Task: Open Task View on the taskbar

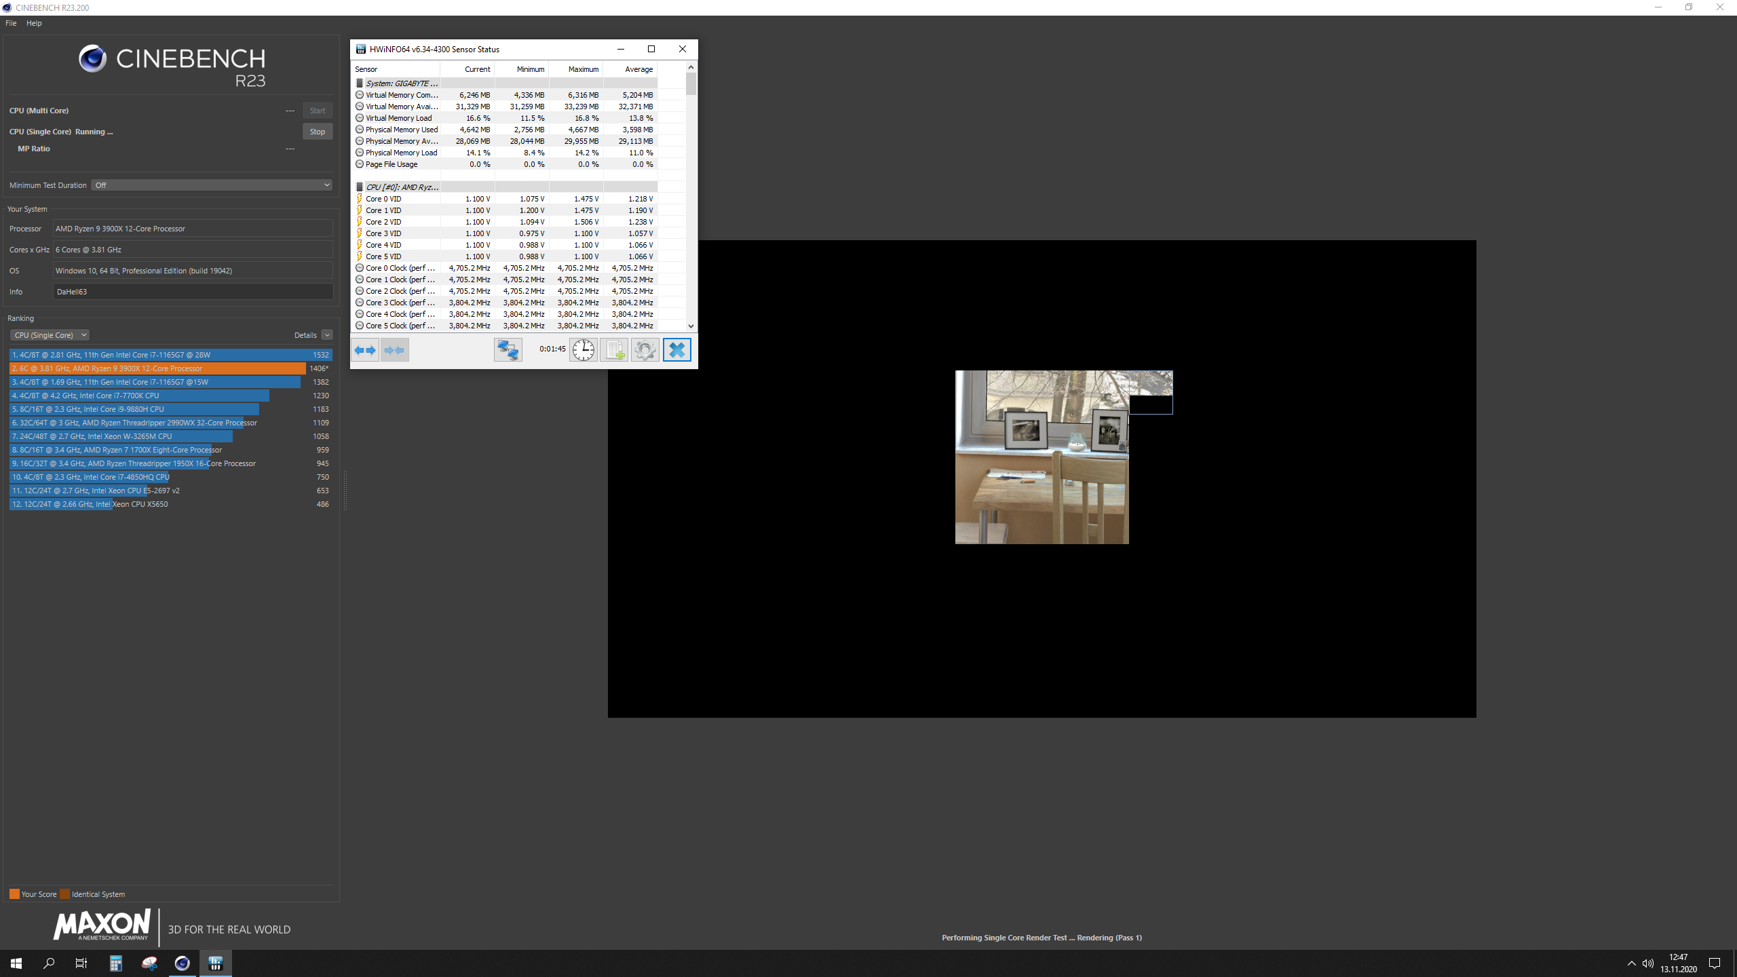Action: pos(81,963)
